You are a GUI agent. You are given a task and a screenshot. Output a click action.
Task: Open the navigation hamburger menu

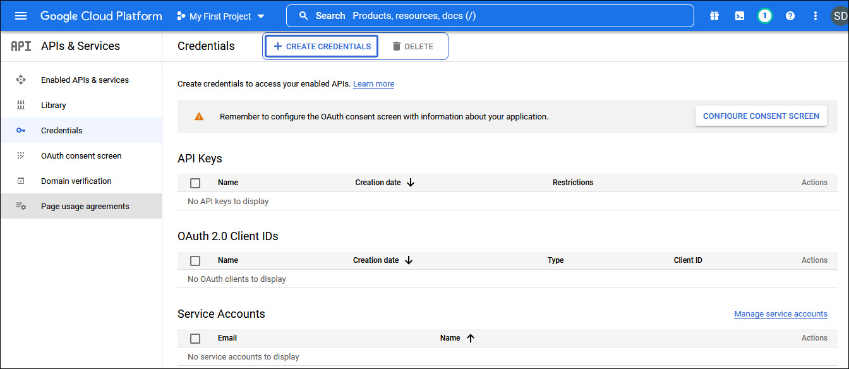click(x=21, y=16)
